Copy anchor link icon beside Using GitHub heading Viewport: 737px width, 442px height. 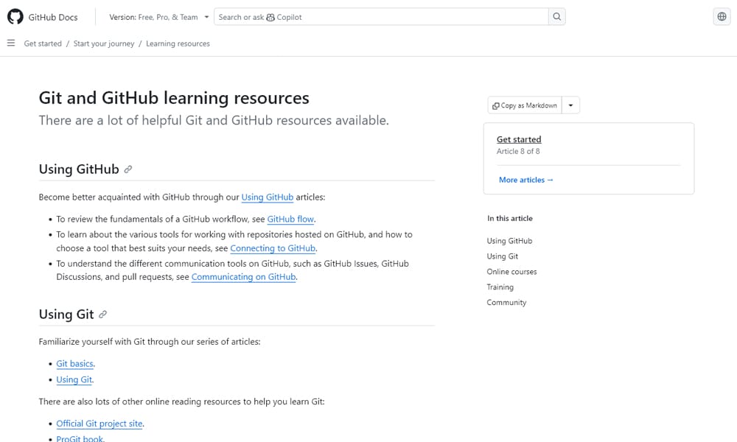click(x=128, y=169)
